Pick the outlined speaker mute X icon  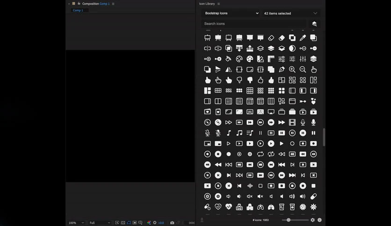pyautogui.click(x=250, y=197)
